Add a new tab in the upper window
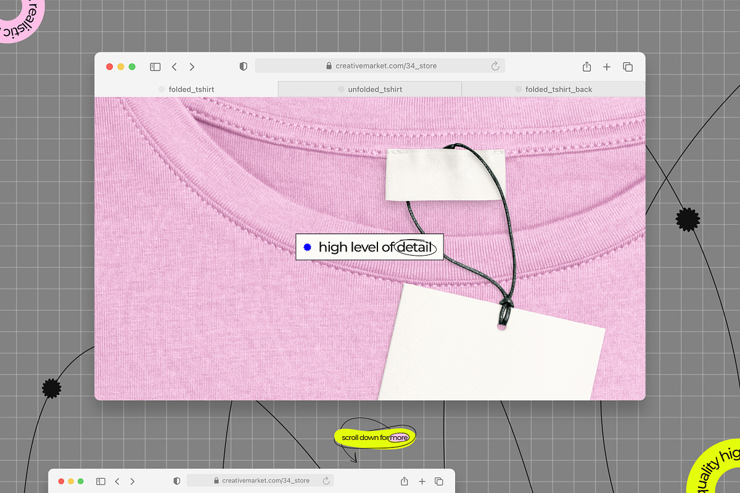This screenshot has width=740, height=493. point(607,67)
